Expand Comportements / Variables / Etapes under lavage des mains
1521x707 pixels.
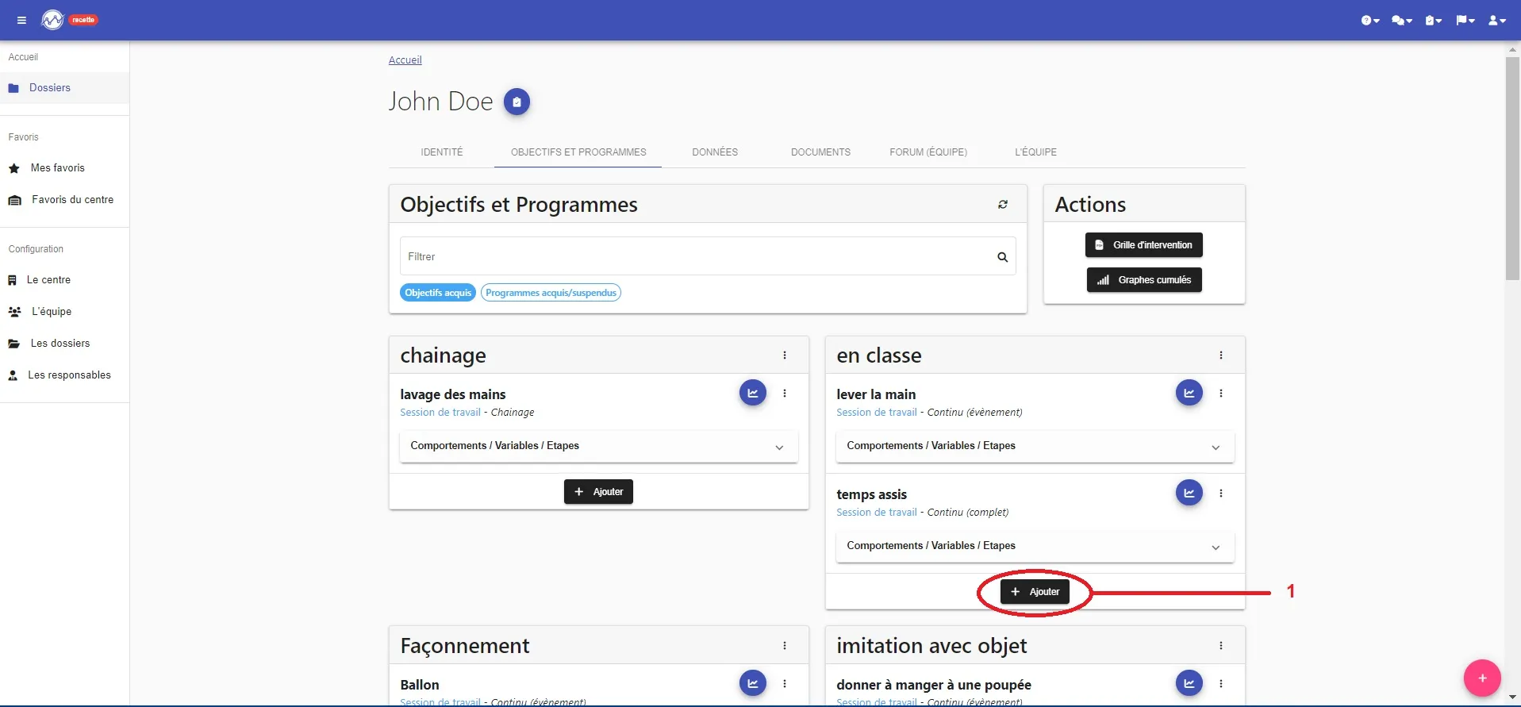tap(599, 447)
